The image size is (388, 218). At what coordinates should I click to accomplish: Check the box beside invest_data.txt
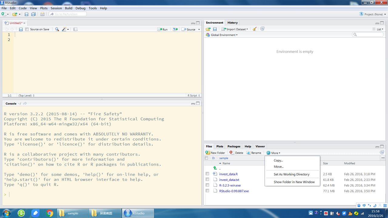207,180
